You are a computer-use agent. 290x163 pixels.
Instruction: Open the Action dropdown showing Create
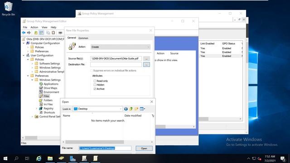coord(121,47)
